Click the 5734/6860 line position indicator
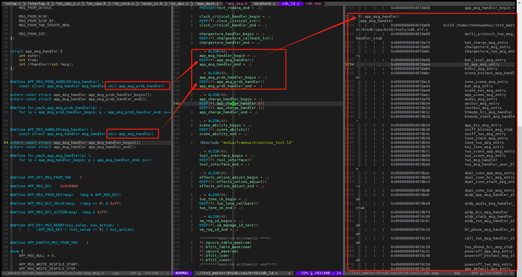The image size is (522, 277). coord(492,273)
